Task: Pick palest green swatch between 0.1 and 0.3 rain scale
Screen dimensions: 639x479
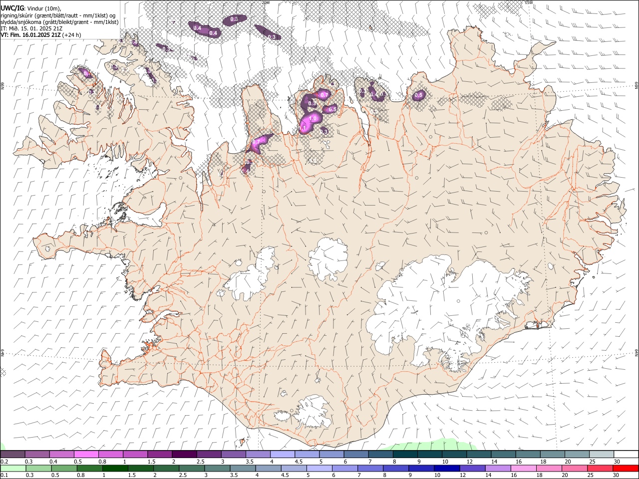Action: (12, 469)
